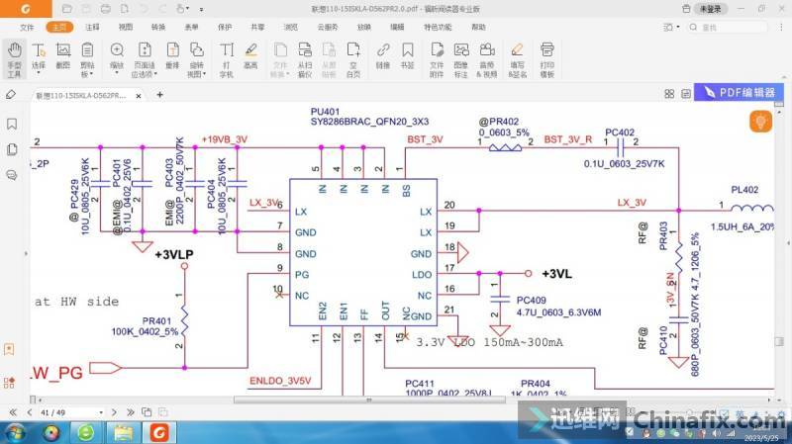Click the Link (链接) tool icon

point(382,58)
